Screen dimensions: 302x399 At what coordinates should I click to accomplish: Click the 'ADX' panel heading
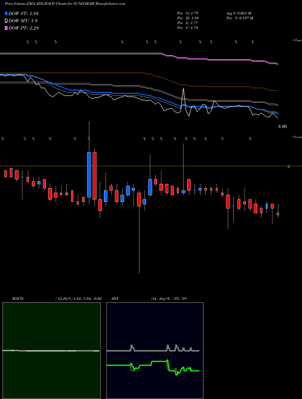115,299
